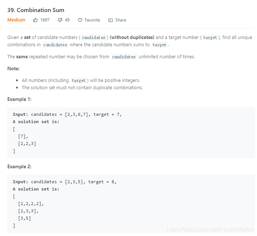Click the 49 dislikes count

click(67, 20)
